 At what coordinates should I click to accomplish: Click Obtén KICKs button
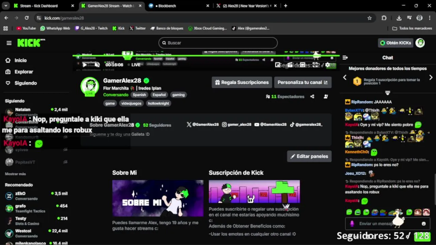coord(396,43)
